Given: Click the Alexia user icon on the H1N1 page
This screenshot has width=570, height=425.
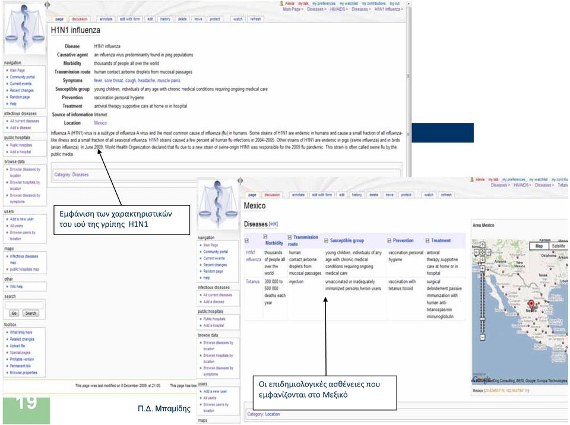Looking at the screenshot, I should (x=281, y=4).
